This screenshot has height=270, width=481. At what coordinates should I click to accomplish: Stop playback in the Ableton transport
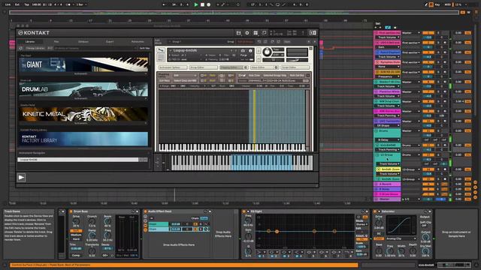coord(202,4)
